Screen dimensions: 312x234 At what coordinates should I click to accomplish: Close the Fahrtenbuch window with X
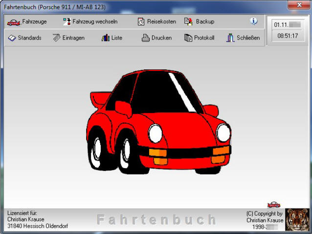click(x=299, y=5)
